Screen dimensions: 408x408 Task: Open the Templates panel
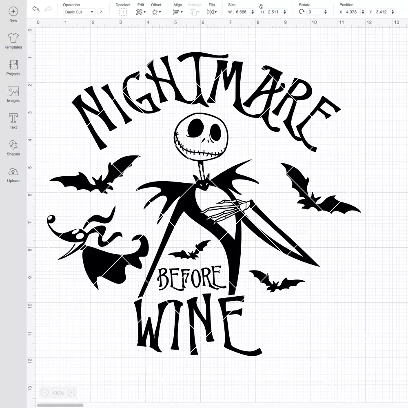(x=13, y=41)
